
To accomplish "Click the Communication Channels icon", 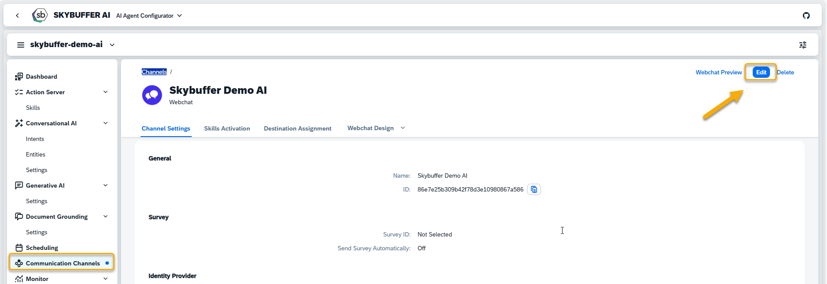I will coord(19,263).
